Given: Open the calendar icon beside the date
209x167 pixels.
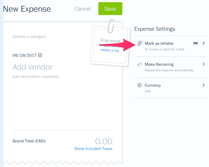Looking at the screenshot, I should click(40, 55).
